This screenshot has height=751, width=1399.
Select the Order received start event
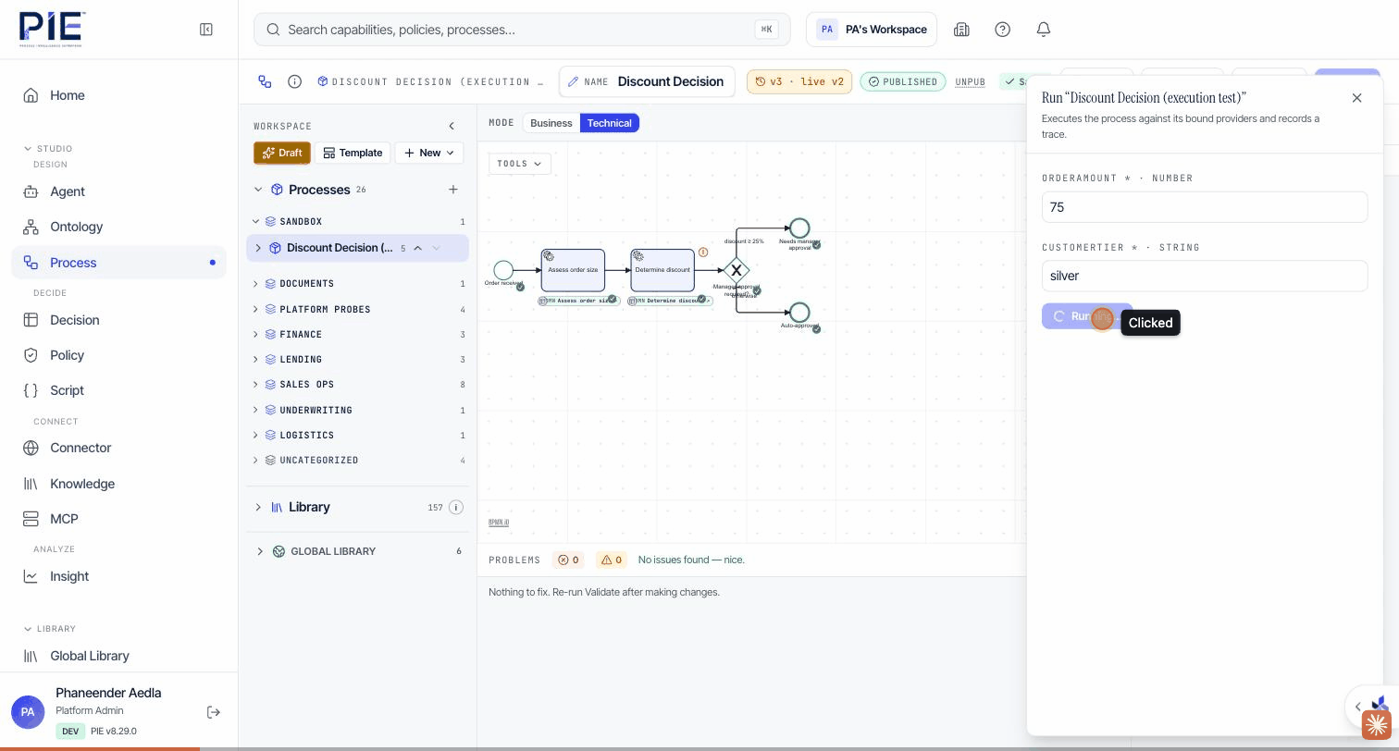(502, 270)
